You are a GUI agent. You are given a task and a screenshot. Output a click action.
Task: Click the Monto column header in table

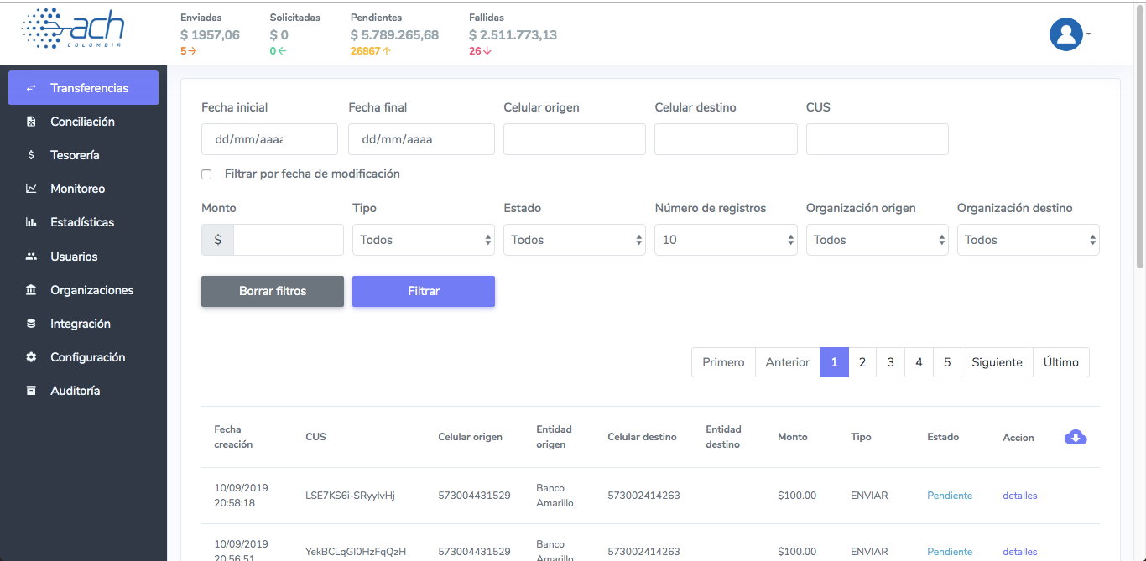point(793,437)
